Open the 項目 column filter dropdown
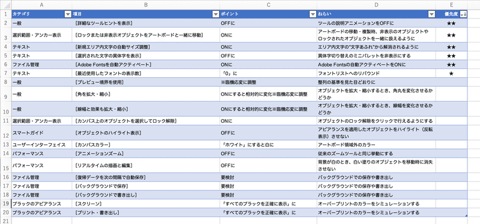Screen dimensions: 480x224 215,14
